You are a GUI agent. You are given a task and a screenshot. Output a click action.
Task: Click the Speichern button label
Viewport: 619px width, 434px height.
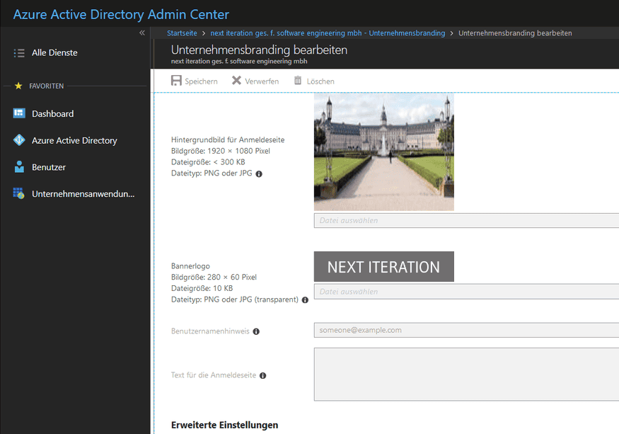click(x=201, y=81)
